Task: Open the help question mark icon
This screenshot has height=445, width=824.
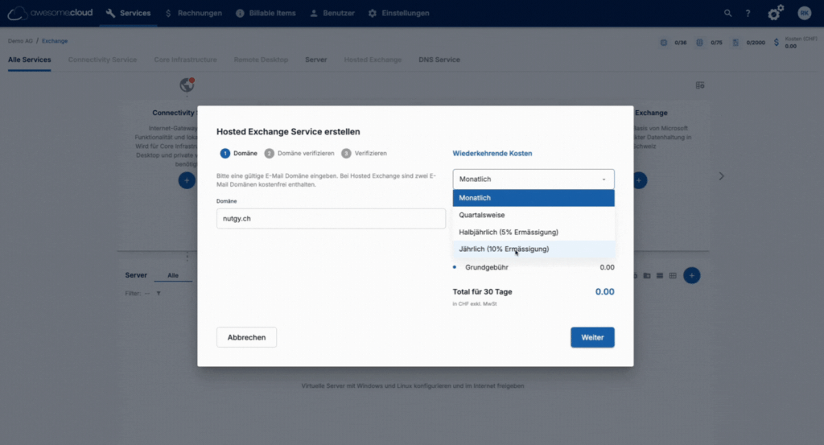Action: tap(748, 13)
